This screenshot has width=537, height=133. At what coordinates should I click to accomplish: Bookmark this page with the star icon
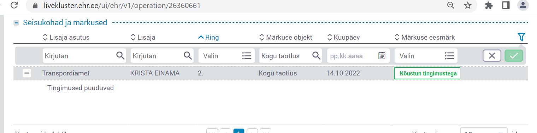point(468,5)
